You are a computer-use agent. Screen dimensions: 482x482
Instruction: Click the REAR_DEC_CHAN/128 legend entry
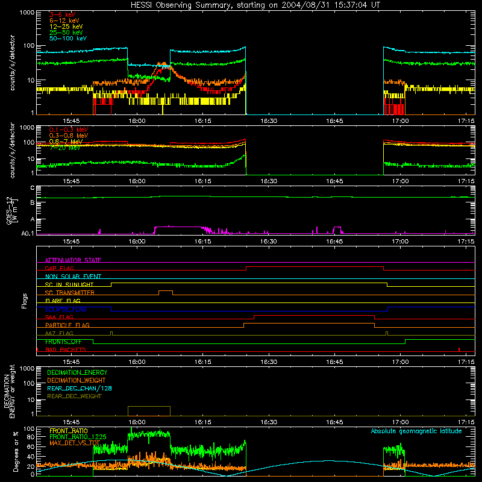coord(80,388)
